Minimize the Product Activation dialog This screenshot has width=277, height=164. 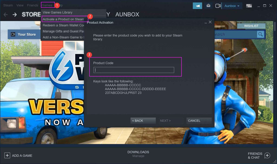pos(206,23)
